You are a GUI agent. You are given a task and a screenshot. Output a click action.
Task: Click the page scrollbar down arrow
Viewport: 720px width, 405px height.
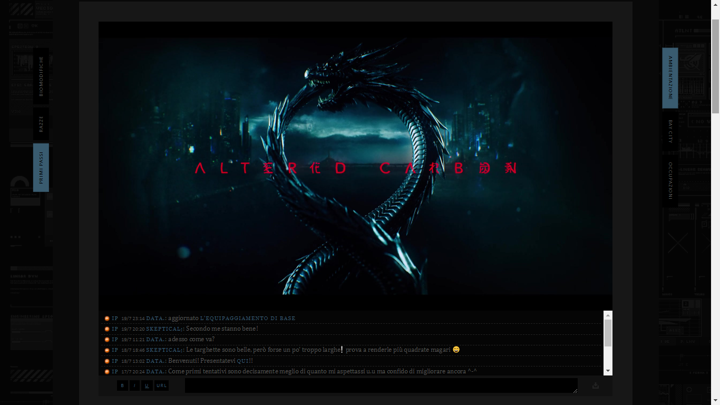click(715, 400)
